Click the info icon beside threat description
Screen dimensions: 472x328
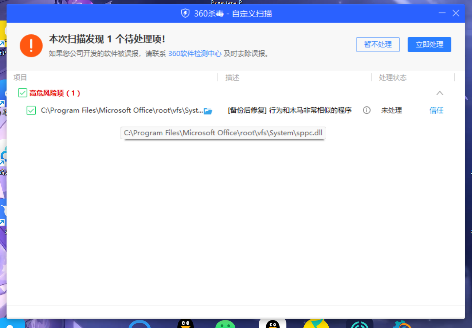(x=367, y=111)
